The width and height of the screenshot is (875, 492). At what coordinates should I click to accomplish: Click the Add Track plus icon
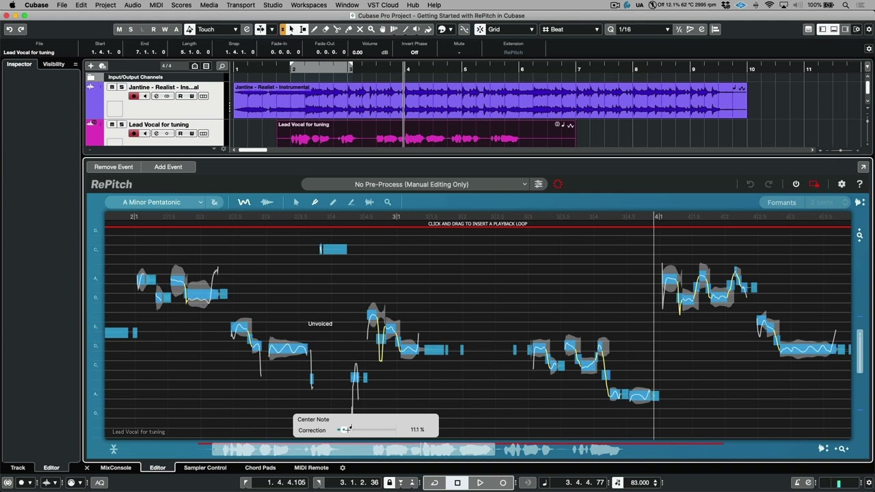click(90, 66)
